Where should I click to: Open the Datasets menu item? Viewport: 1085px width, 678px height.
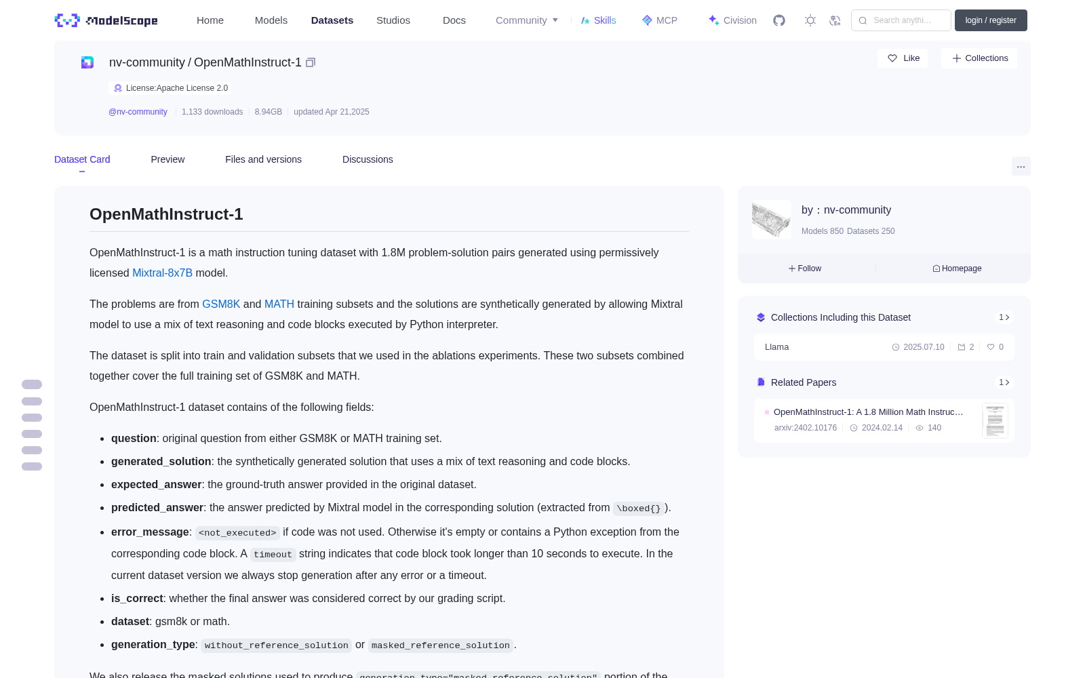pos(332,20)
